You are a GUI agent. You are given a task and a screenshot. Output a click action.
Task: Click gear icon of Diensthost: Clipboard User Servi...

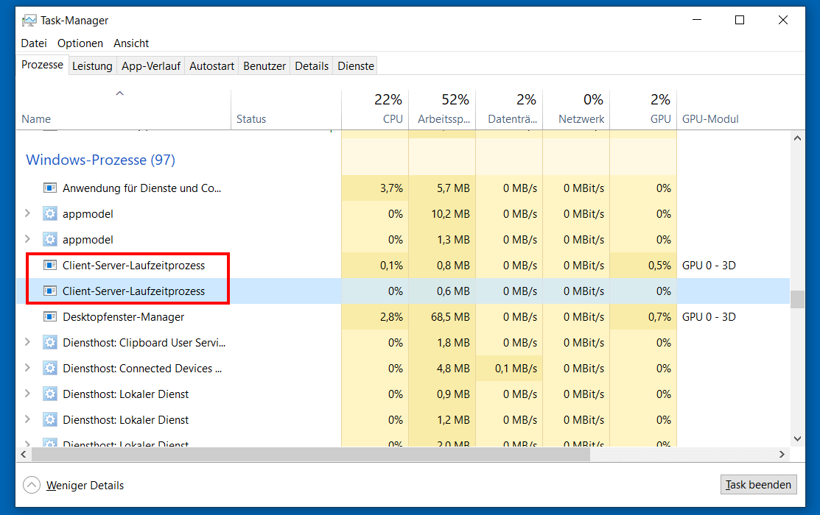click(x=49, y=343)
